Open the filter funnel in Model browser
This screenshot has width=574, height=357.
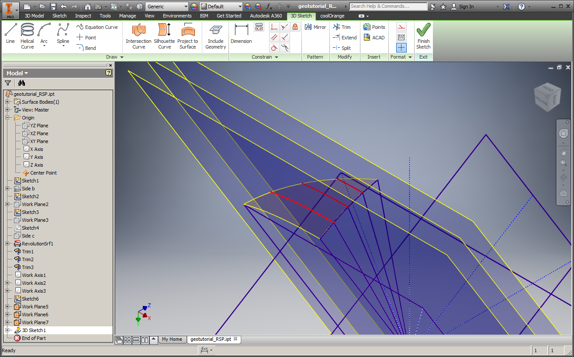click(8, 83)
